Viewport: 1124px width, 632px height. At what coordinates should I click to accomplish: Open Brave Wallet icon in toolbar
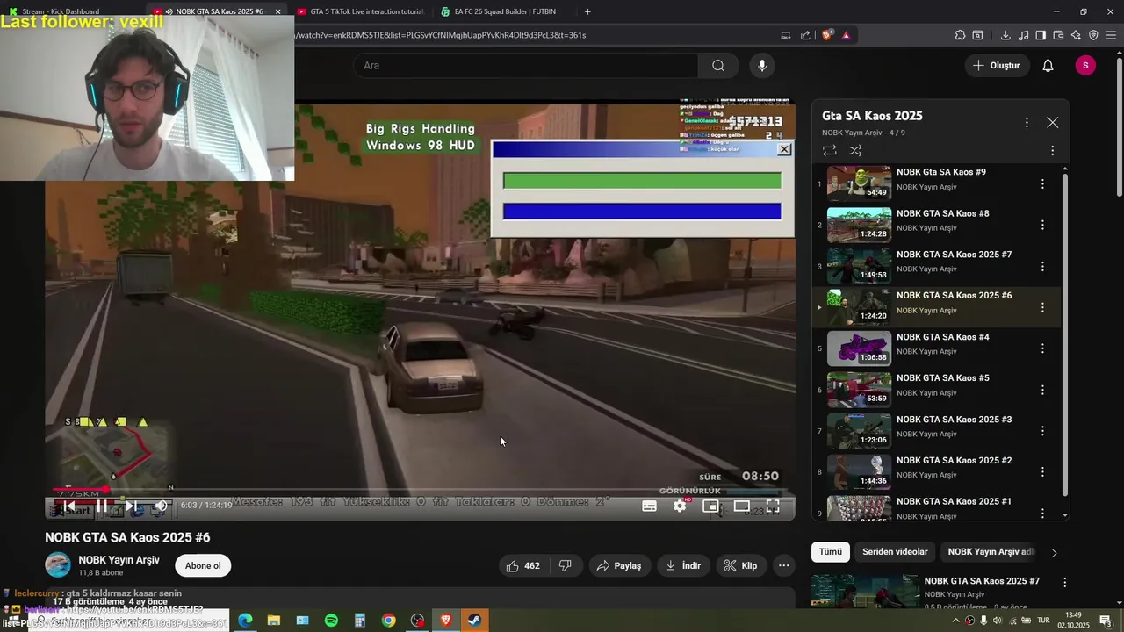(x=1058, y=35)
